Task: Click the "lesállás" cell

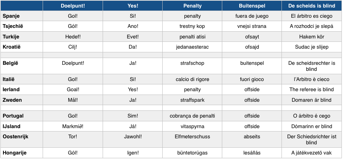Action: point(252,153)
